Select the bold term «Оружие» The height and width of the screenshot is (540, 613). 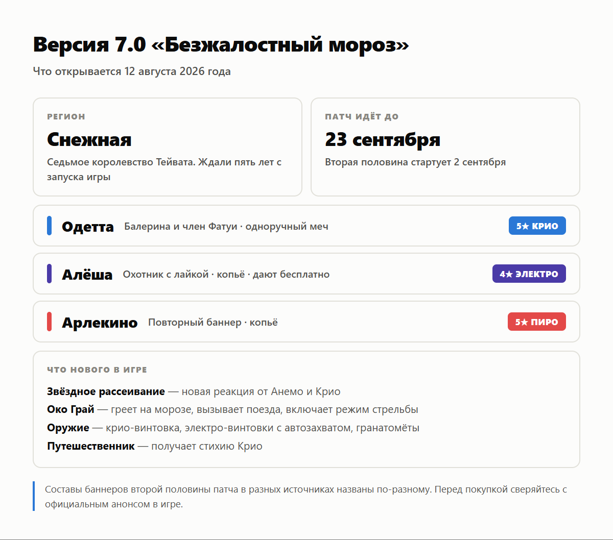[68, 428]
